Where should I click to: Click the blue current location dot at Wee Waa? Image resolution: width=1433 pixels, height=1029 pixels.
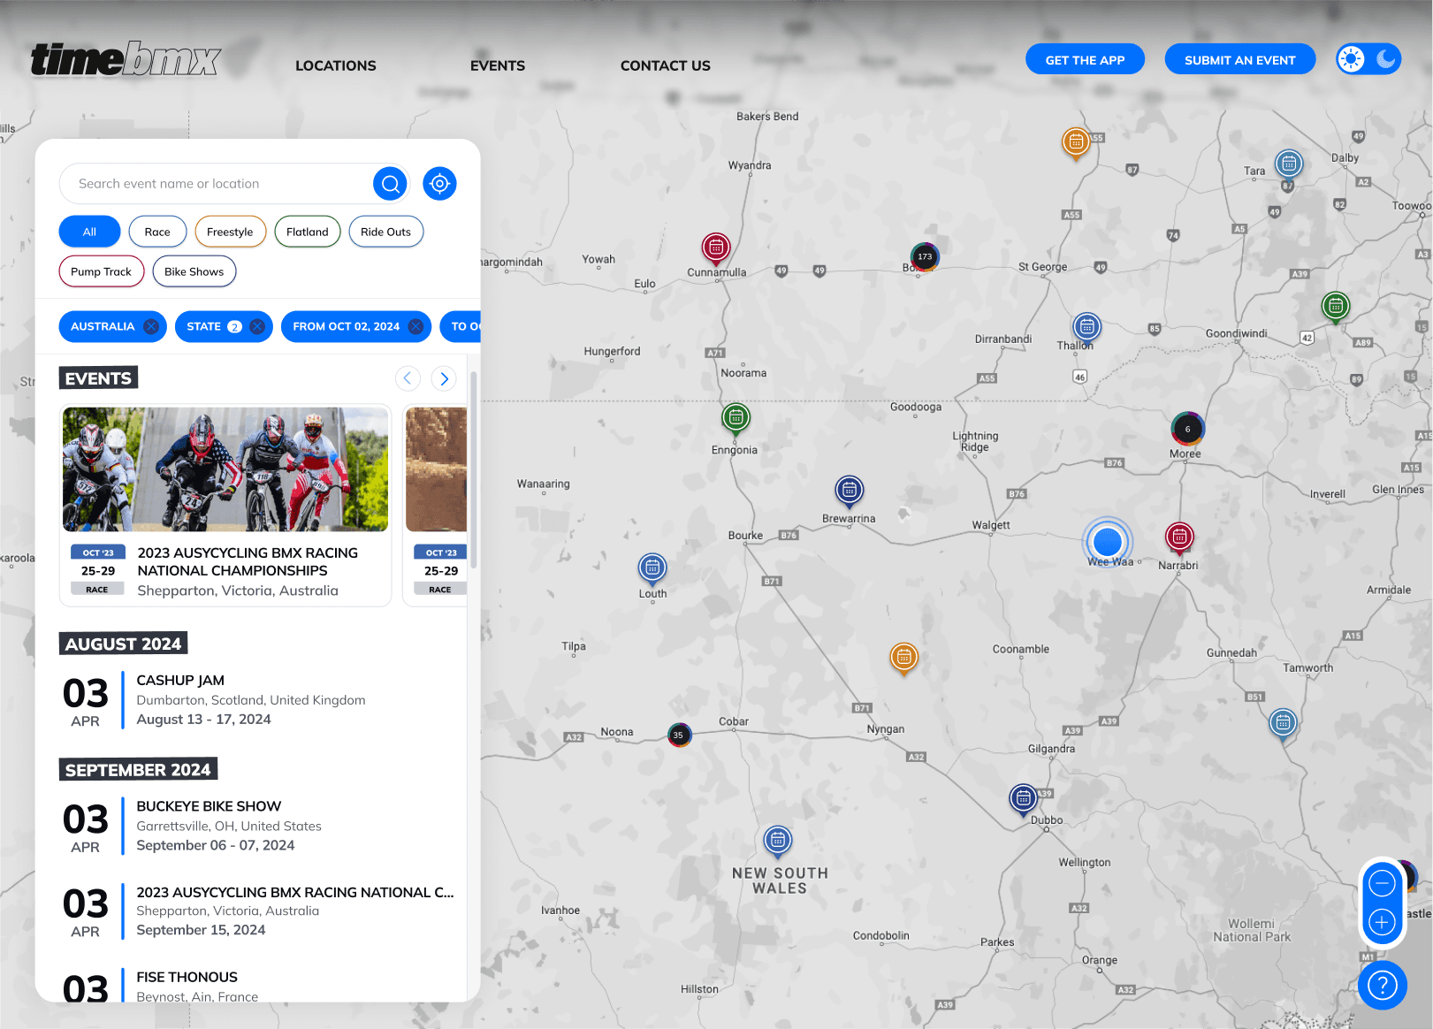click(x=1107, y=541)
